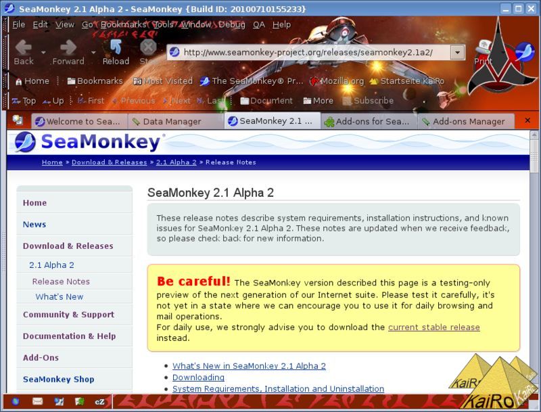Open the Most Visited folder
The height and width of the screenshot is (412, 541).
(163, 81)
